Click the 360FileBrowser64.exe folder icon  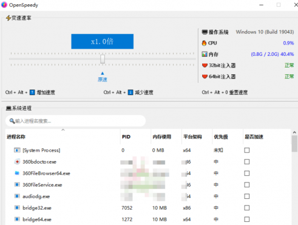pyautogui.click(x=17, y=173)
